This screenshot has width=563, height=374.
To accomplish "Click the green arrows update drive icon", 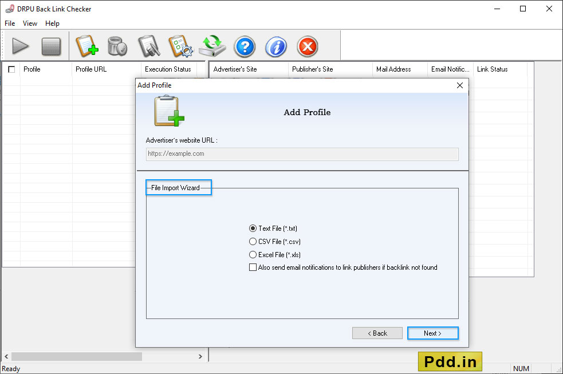I will [212, 46].
